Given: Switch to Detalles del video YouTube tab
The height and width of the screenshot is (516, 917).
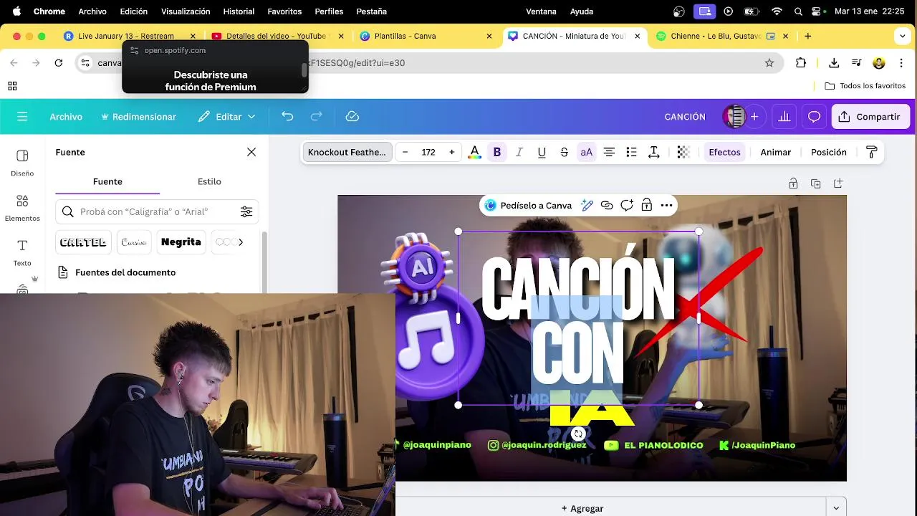Looking at the screenshot, I should pos(277,36).
